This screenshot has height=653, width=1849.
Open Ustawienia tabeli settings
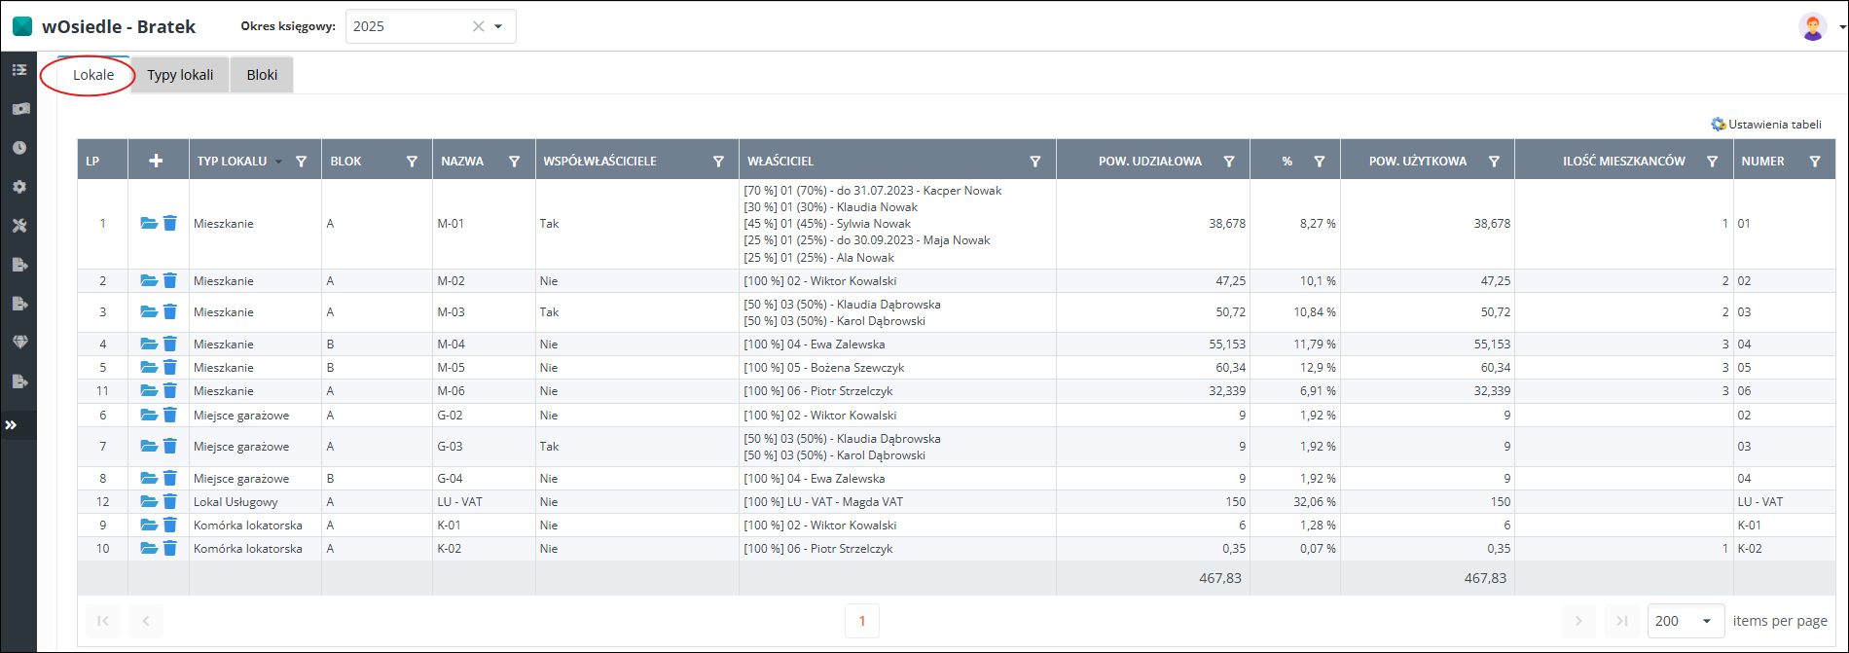click(1765, 125)
